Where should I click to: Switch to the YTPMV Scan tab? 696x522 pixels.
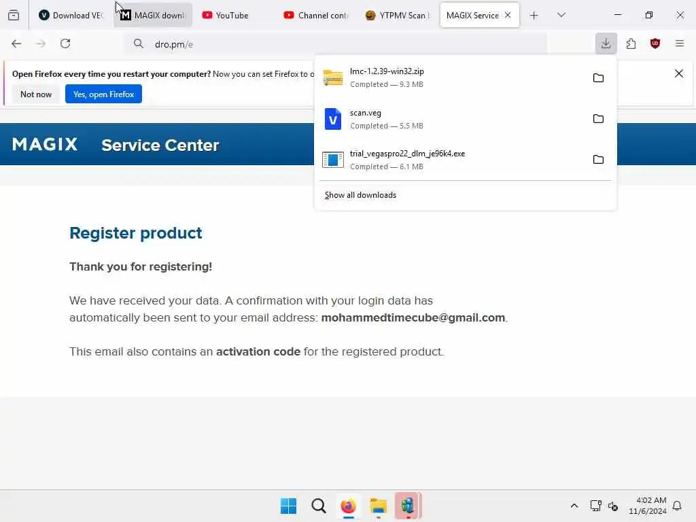(x=399, y=15)
